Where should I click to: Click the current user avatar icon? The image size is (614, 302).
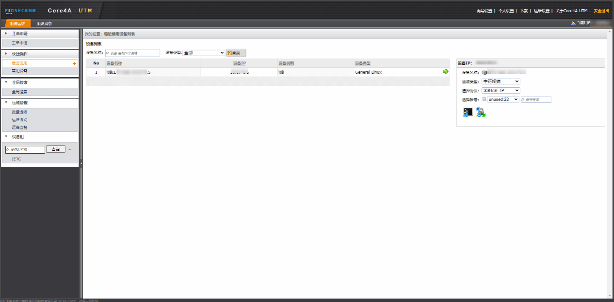[573, 23]
